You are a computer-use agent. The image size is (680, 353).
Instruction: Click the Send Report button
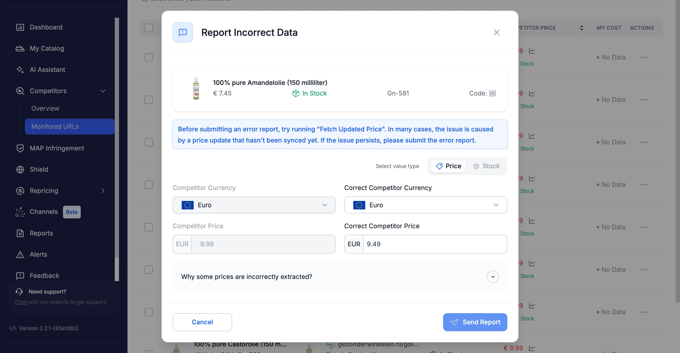click(x=475, y=322)
